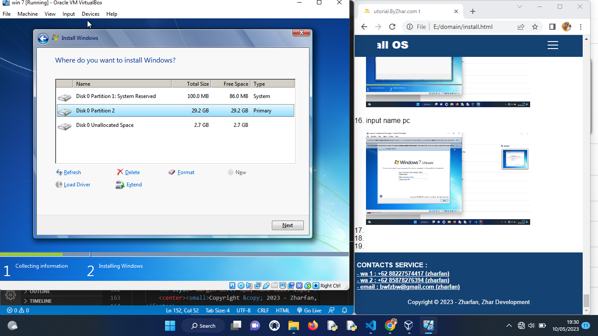Open the Windows Start menu
598x336 pixels.
(x=170, y=325)
